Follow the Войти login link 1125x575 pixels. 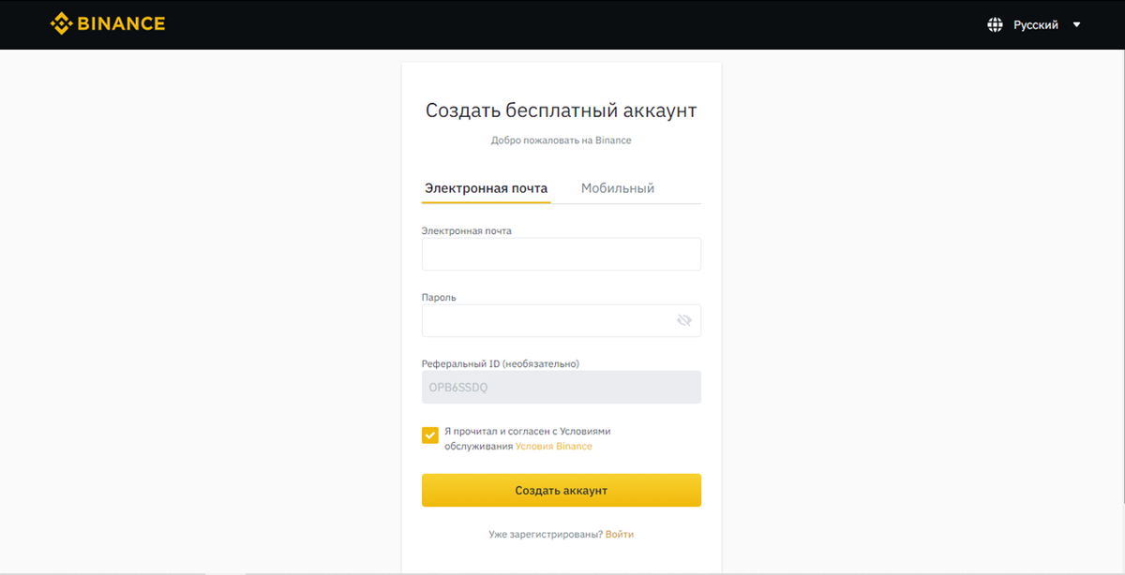pyautogui.click(x=620, y=534)
